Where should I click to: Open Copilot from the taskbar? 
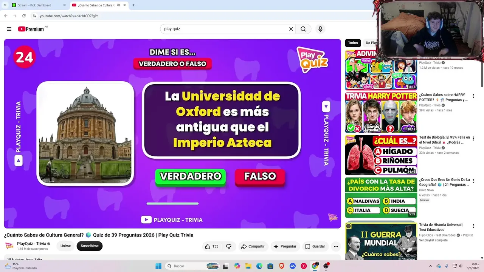click(237, 266)
